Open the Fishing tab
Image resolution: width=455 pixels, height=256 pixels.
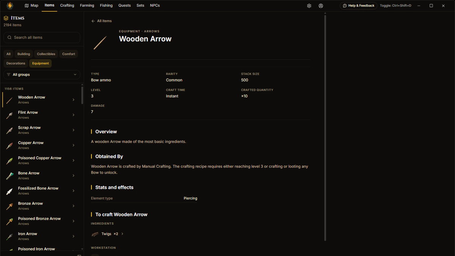click(106, 6)
